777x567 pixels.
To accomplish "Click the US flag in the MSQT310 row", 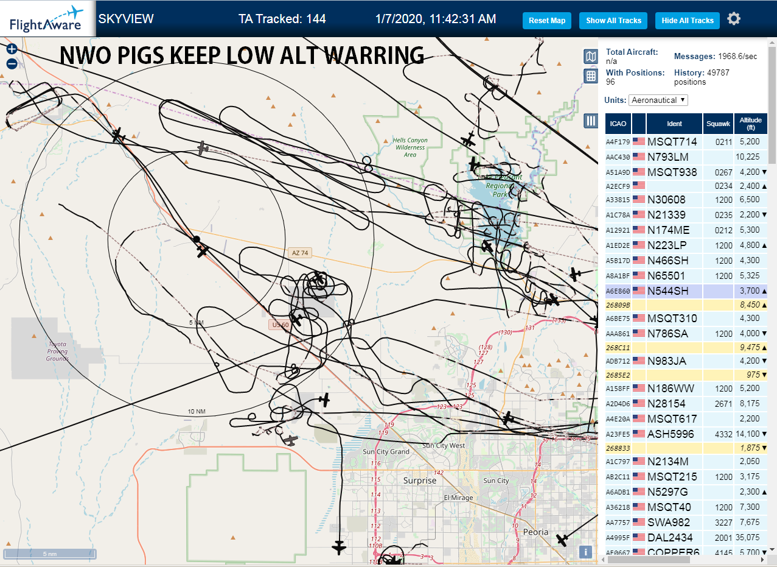I will pos(639,318).
